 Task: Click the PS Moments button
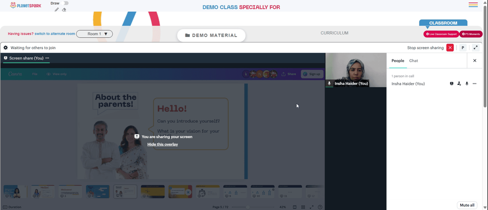click(471, 34)
